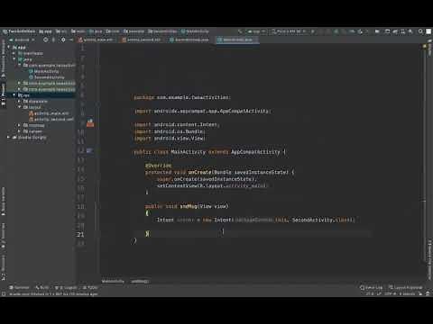433x324 pixels.
Task: Open the Build tool window
Action: tap(42, 287)
